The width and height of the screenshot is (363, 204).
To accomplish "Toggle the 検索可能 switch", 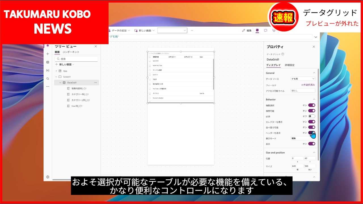I will coord(312,111).
